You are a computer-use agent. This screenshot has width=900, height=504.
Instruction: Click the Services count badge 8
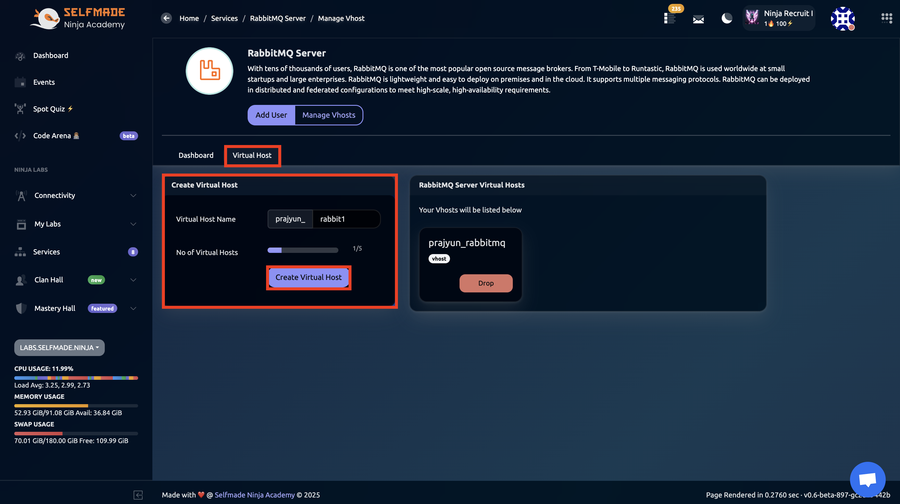pyautogui.click(x=133, y=252)
